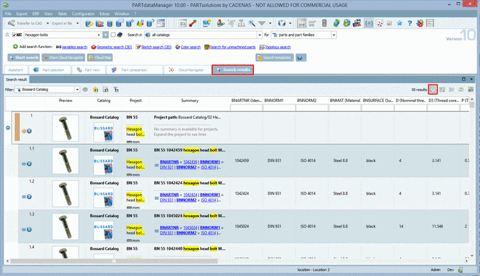Image resolution: width=480 pixels, height=276 pixels.
Task: Open the Cloud Map
Action: [x=99, y=58]
